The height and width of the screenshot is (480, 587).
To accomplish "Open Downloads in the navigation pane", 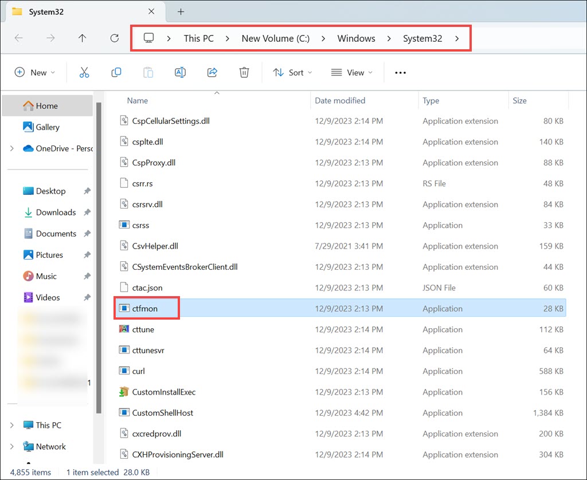I will [x=56, y=213].
